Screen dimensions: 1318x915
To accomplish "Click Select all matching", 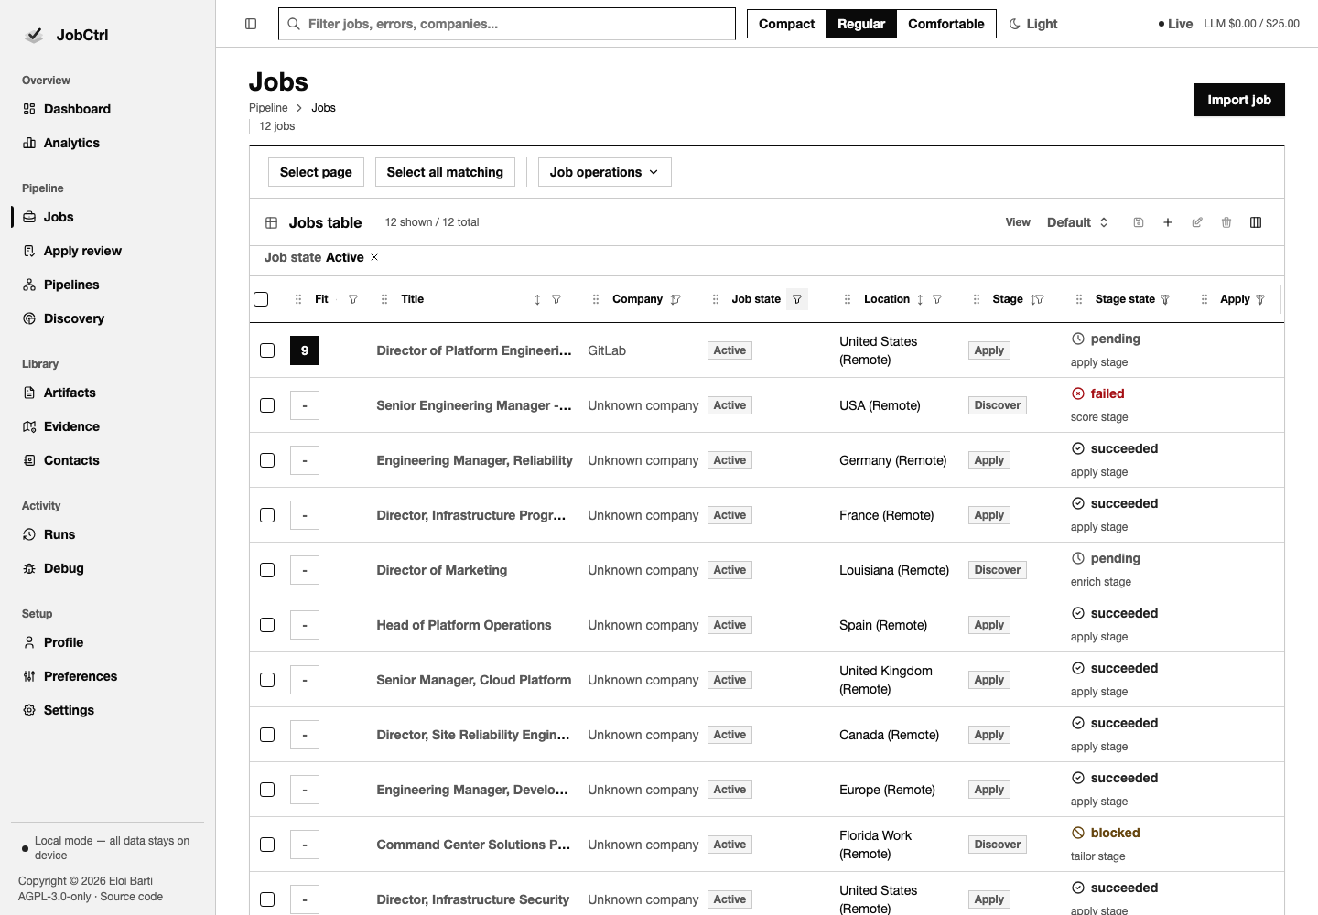I will point(445,172).
